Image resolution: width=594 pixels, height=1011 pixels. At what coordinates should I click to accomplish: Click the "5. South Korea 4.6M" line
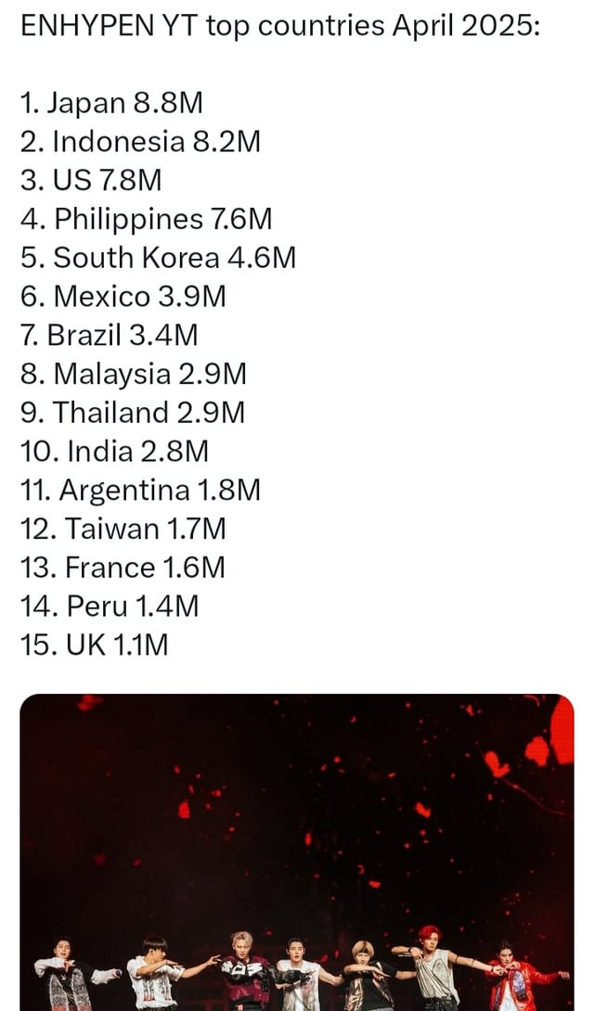click(x=158, y=258)
